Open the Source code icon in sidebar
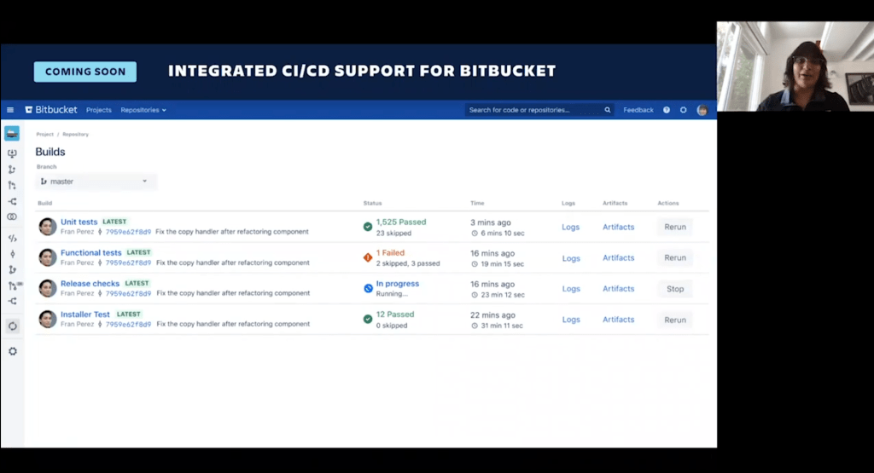The width and height of the screenshot is (874, 473). coord(12,239)
